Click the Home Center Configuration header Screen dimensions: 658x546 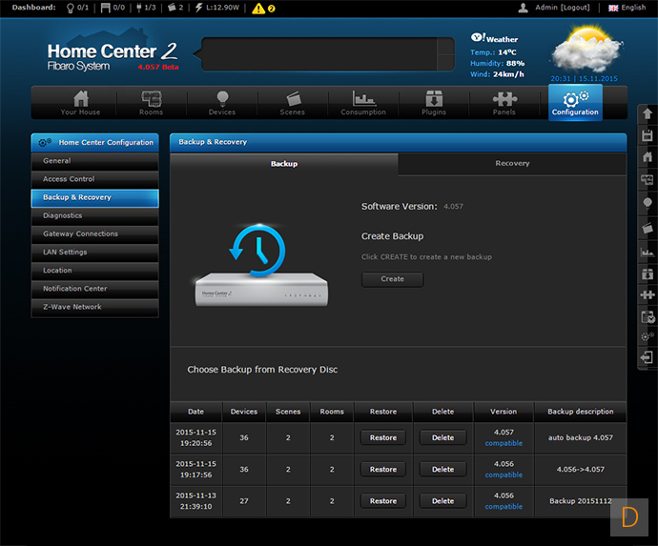click(94, 143)
